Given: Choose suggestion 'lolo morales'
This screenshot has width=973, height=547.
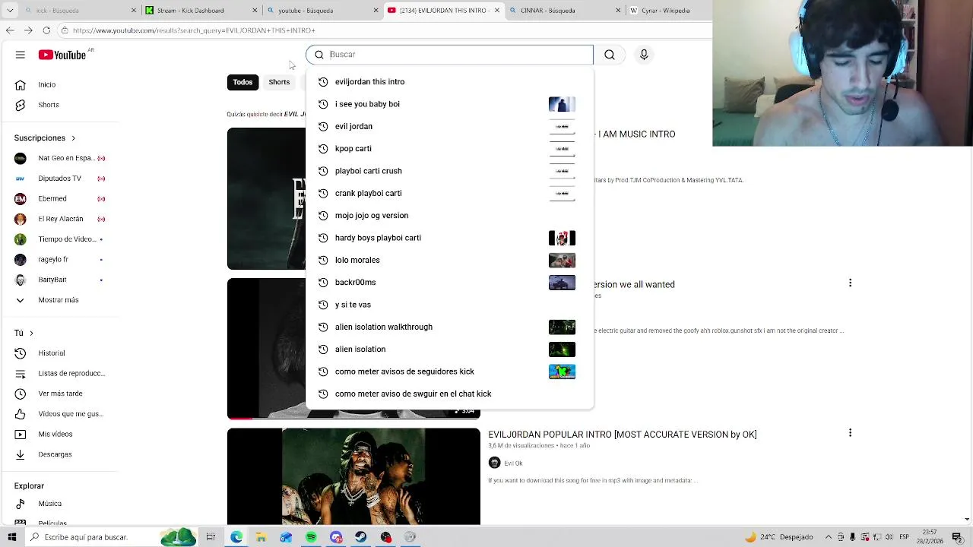Looking at the screenshot, I should 449,260.
